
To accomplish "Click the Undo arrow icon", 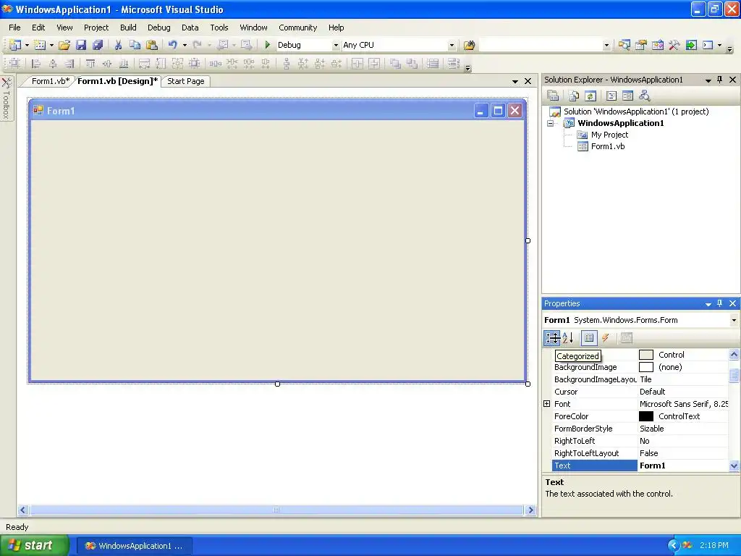I will 173,45.
